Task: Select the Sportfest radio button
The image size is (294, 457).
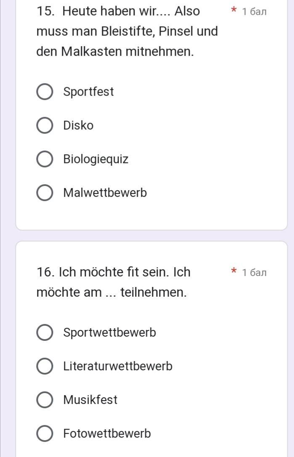Action: 45,92
